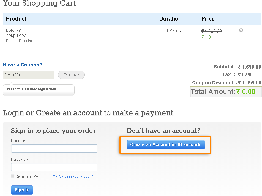This screenshot has height=196, width=262.
Task: Focus the Username input field
Action: (54, 149)
